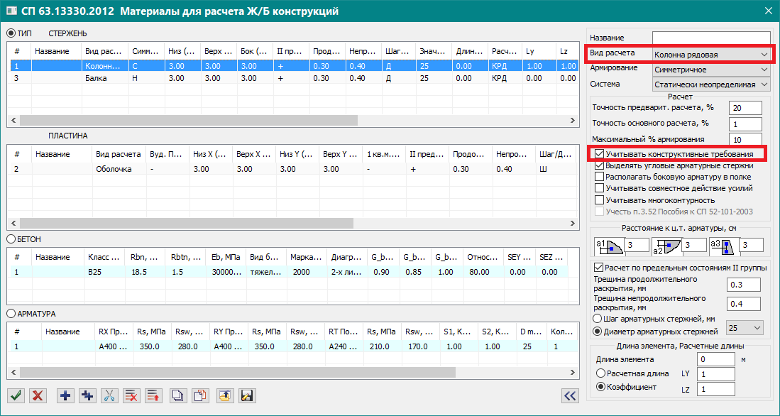Screen dimensions: 780x416
Task: Select the 'Балка' row in the СТЕРЖЕНЬ table
Action: (95, 78)
